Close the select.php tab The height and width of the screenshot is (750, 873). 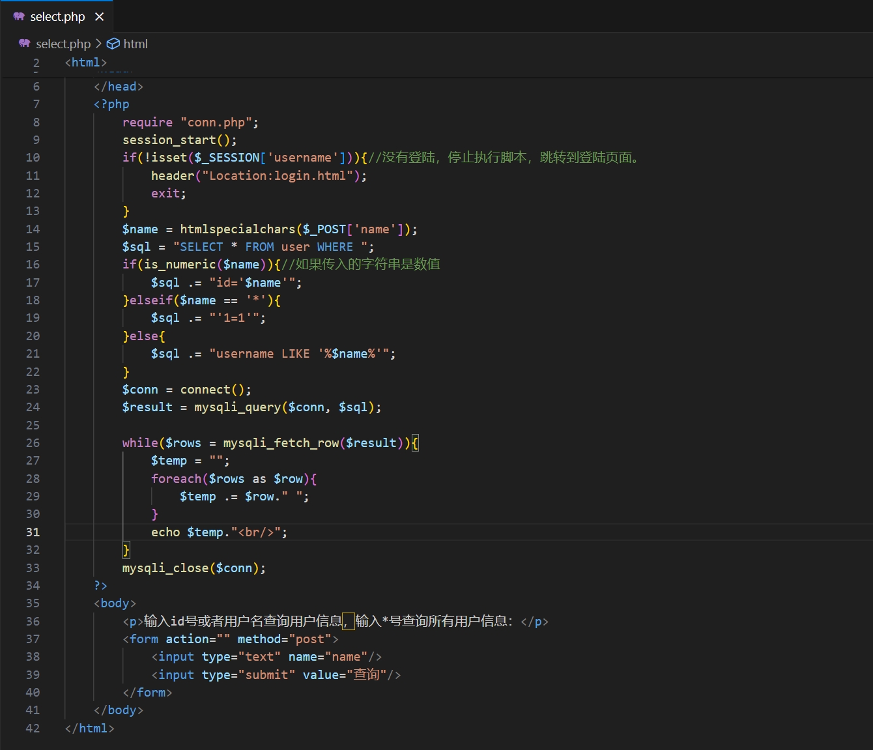pyautogui.click(x=99, y=17)
